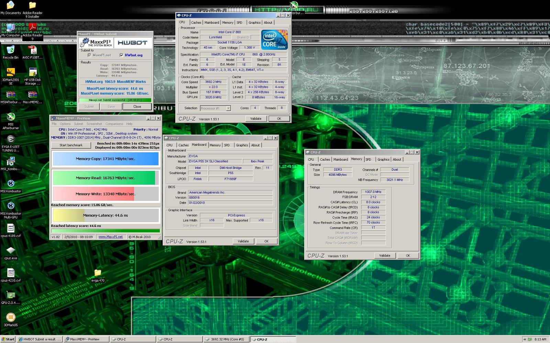The image size is (550, 343).
Task: Click the HWBOT logo in submit dialog
Action: coord(133,43)
